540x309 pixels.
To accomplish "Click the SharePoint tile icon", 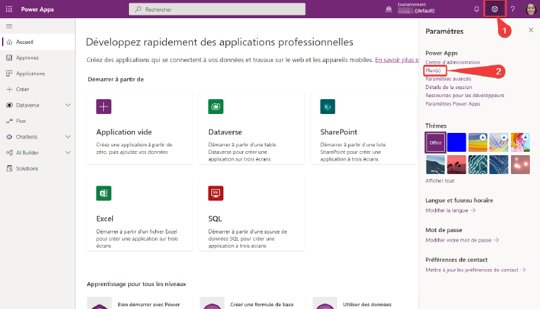I will click(327, 107).
